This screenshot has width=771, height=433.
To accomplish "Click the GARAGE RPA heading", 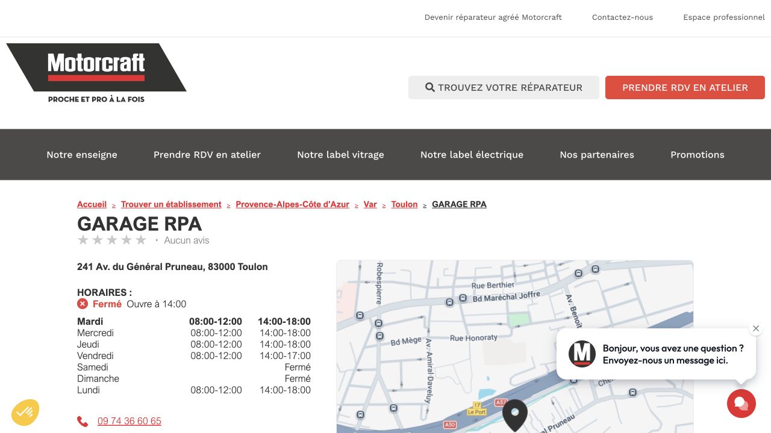I will [139, 224].
